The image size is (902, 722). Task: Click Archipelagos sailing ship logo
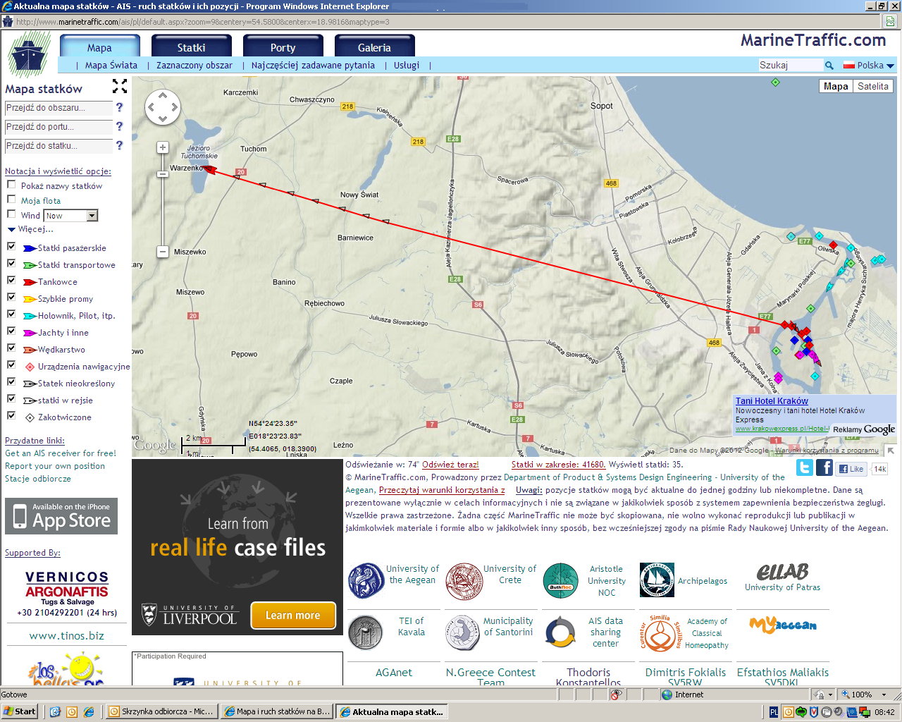click(x=657, y=580)
